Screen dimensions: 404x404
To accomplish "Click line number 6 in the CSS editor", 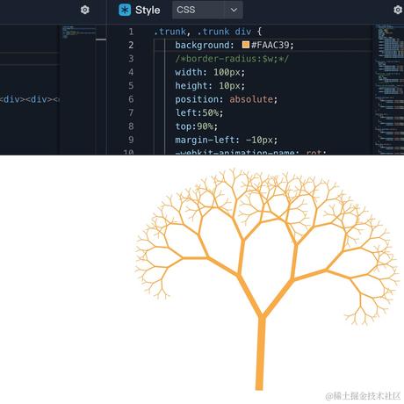I will pos(131,99).
